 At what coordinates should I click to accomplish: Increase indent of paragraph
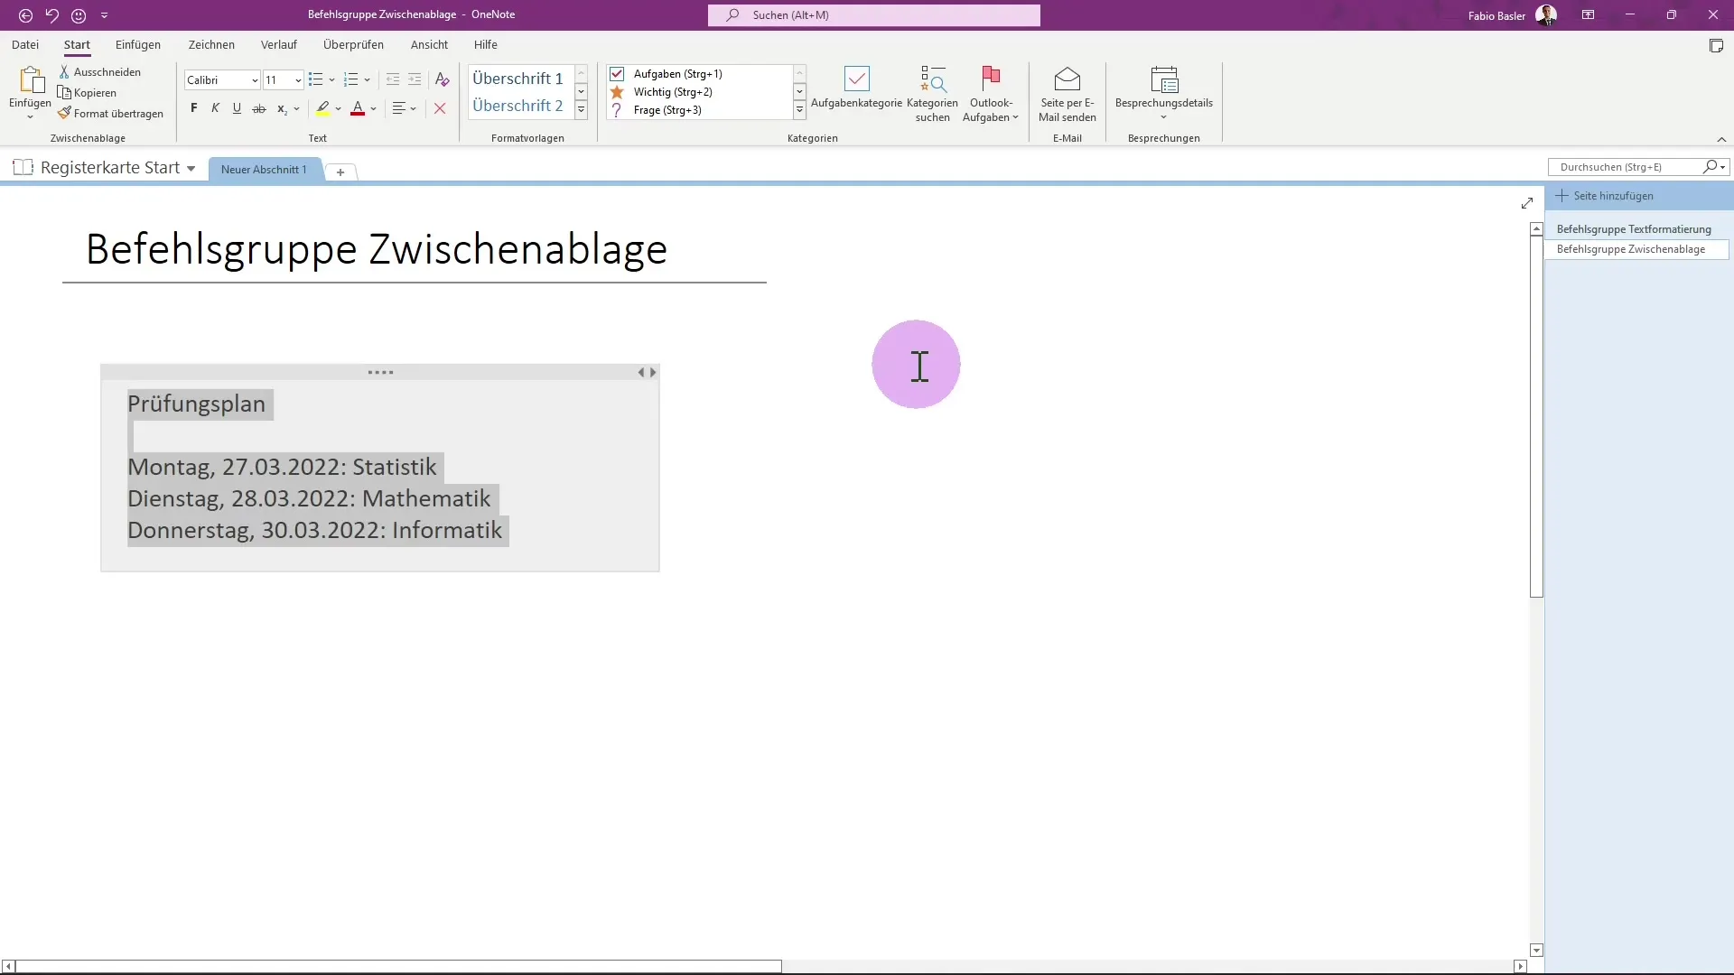pyautogui.click(x=415, y=79)
